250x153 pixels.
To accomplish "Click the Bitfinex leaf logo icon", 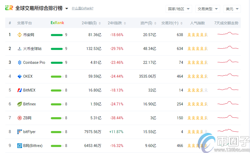I will coord(19,104).
